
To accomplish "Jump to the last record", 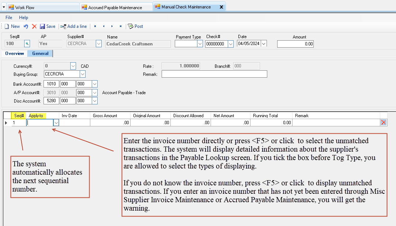I will [121, 26].
